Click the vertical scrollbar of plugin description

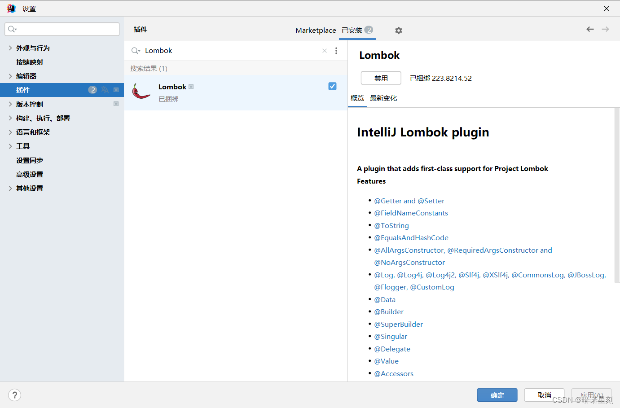point(617,195)
